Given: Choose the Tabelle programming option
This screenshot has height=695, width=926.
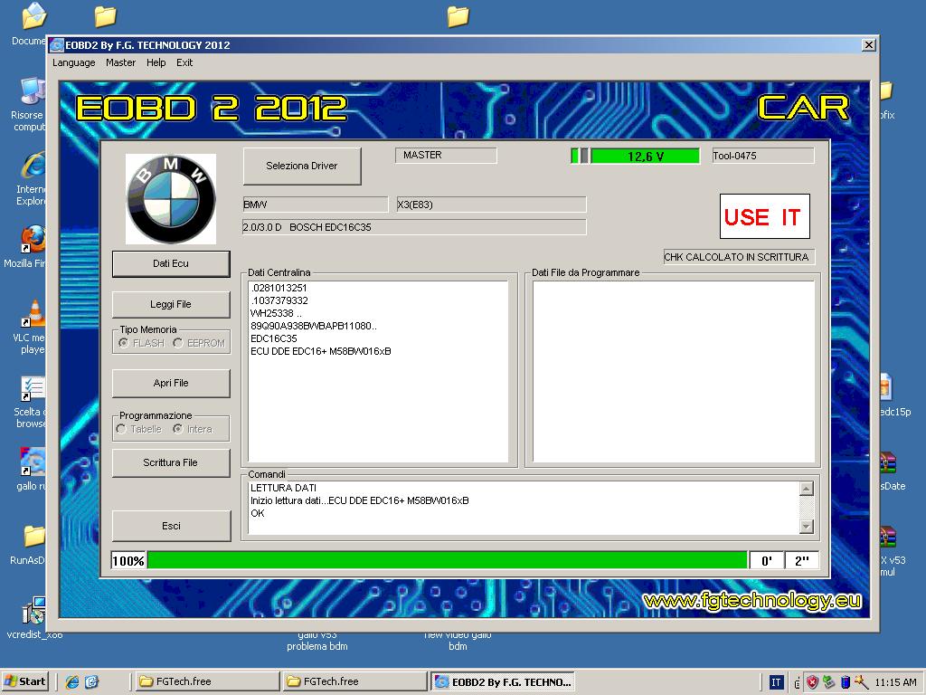Looking at the screenshot, I should (x=121, y=429).
